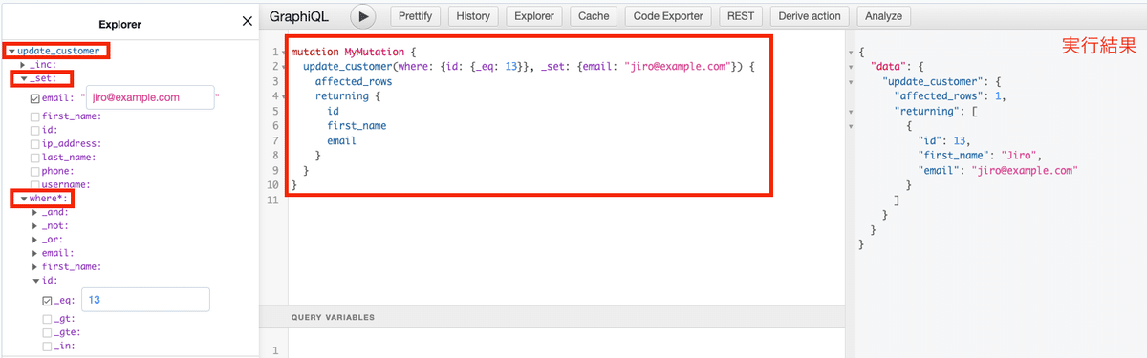Click "email" value in results pane
This screenshot has width=1147, height=358.
[1024, 170]
